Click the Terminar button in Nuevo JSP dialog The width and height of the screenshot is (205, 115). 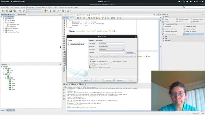(x=108, y=80)
